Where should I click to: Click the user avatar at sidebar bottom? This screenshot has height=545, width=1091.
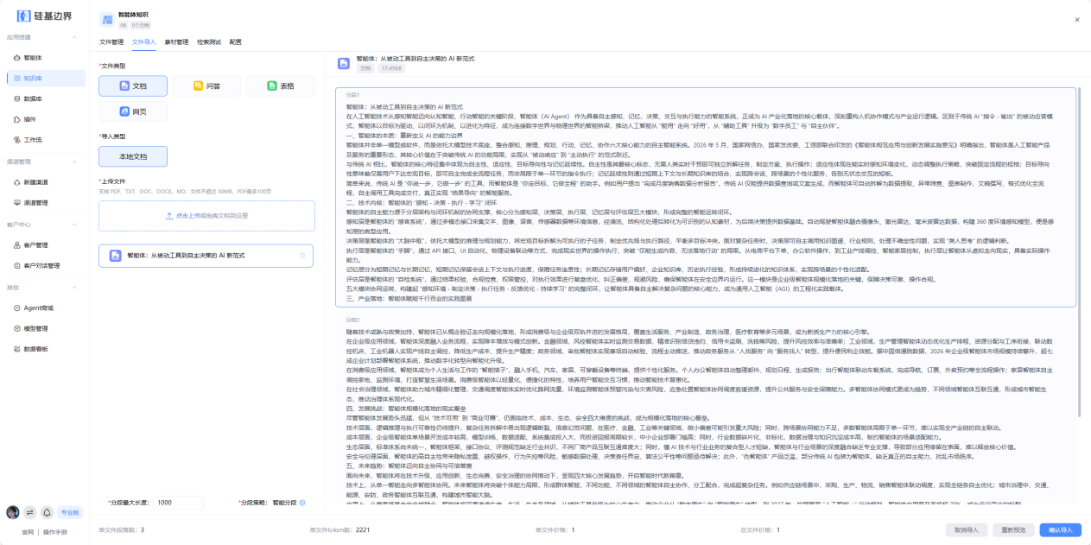pyautogui.click(x=13, y=512)
